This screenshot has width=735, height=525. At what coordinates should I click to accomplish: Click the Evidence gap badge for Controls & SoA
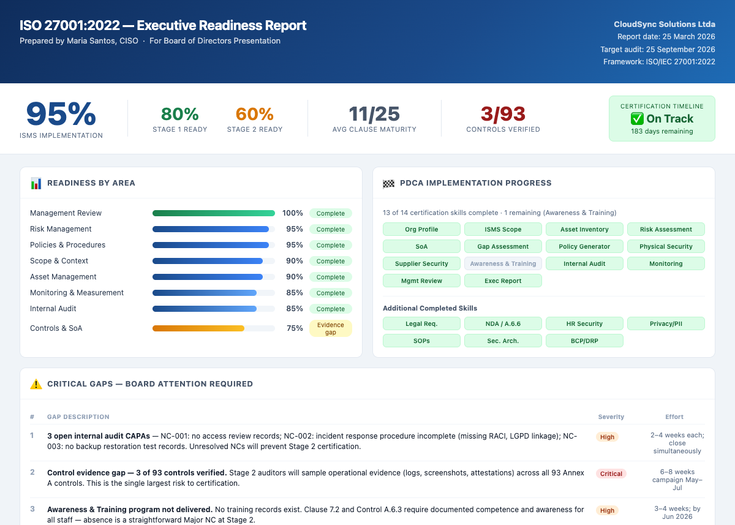331,328
